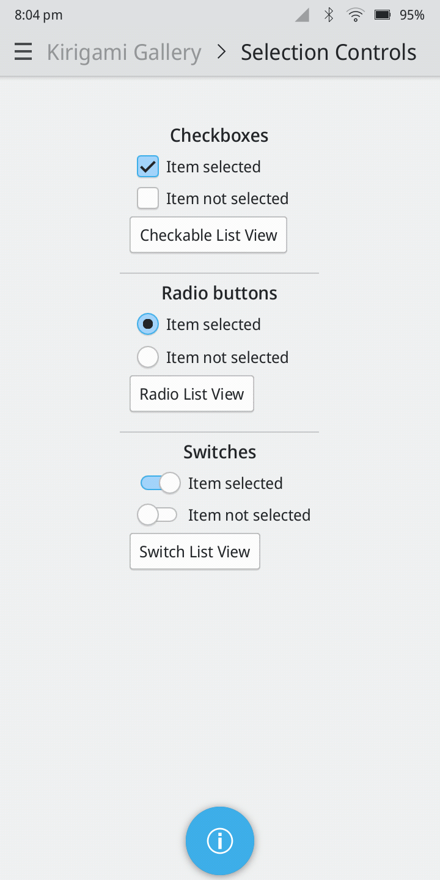Turn on the 'Item not selected' switch
Image resolution: width=440 pixels, height=880 pixels.
[x=157, y=515]
